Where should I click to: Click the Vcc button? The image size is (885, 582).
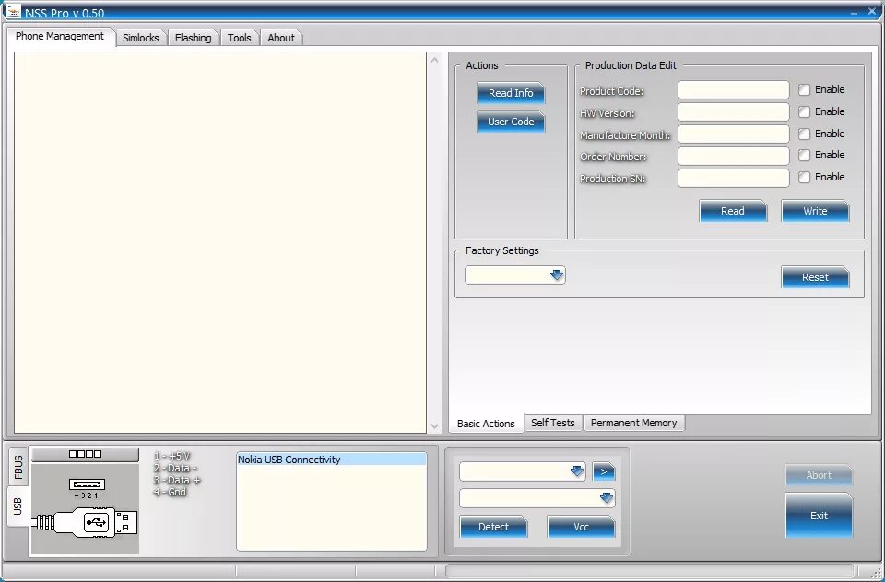[581, 527]
